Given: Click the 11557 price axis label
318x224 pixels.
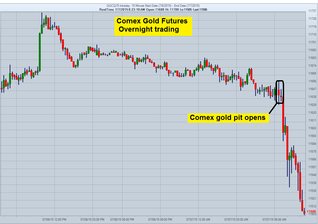Looking at the screenshot, I should point(312,167).
